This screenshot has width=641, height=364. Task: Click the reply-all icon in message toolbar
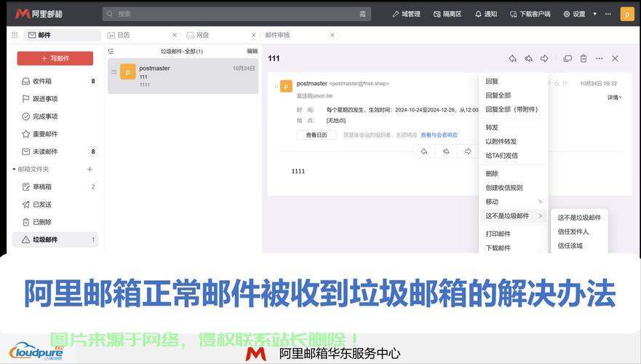click(528, 58)
